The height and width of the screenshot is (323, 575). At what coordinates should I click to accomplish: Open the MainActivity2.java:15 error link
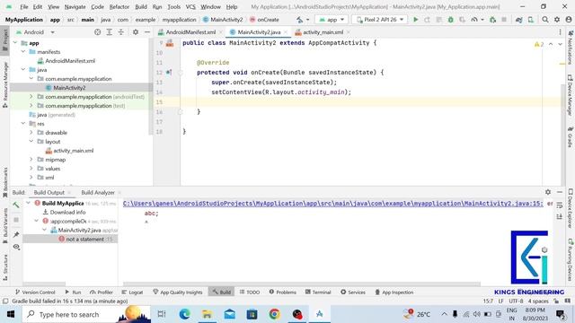tap(333, 204)
